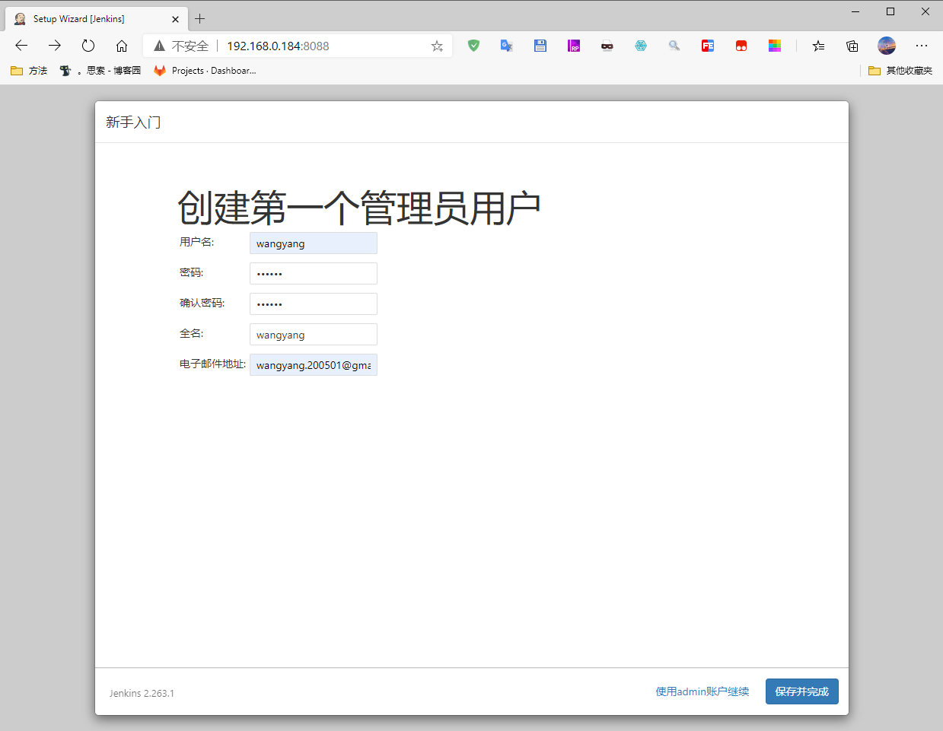
Task: Open the red FE helper extension
Action: tap(708, 46)
